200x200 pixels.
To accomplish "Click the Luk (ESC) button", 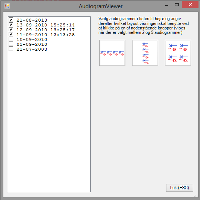I will pyautogui.click(x=179, y=188).
